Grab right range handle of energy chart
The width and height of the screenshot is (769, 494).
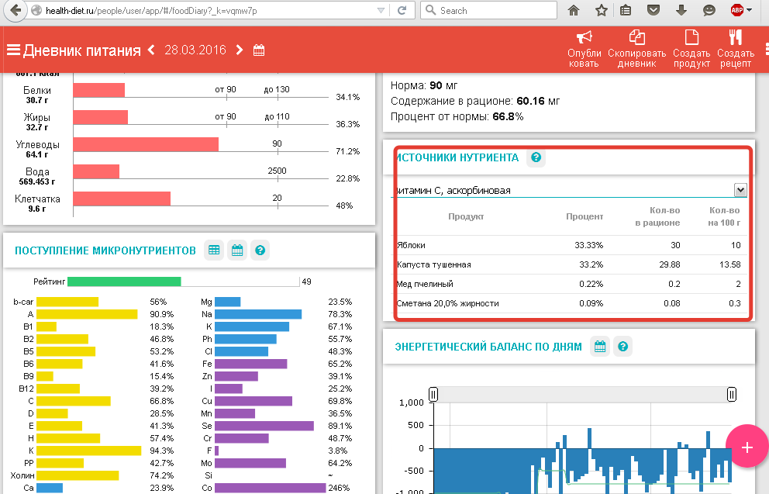pos(731,395)
